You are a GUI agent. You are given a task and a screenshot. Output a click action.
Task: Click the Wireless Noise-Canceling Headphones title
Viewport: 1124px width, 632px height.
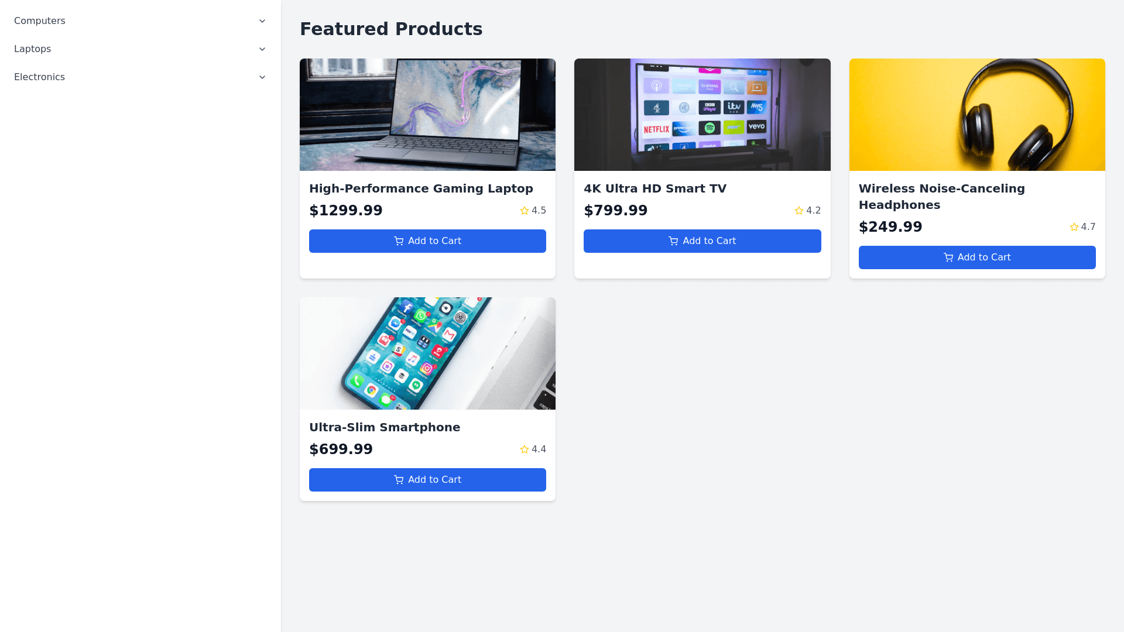(x=941, y=197)
